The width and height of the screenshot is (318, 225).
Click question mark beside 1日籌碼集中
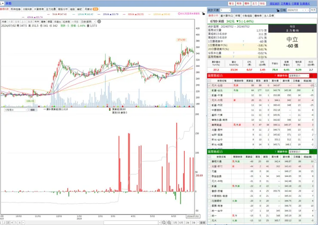tap(243, 41)
